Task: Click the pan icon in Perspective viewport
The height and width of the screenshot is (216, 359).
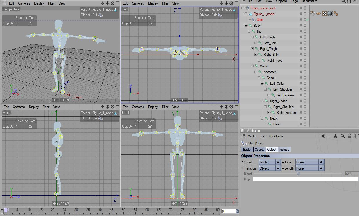Action: click(103, 3)
